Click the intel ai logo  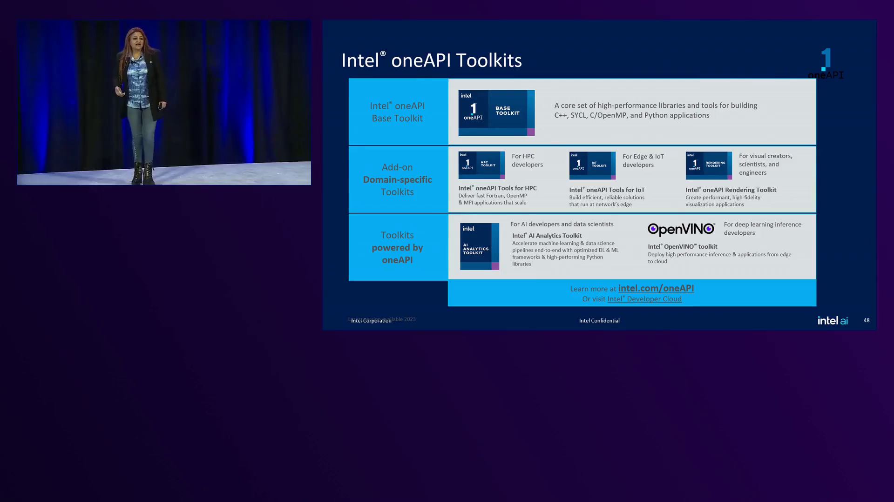click(833, 320)
